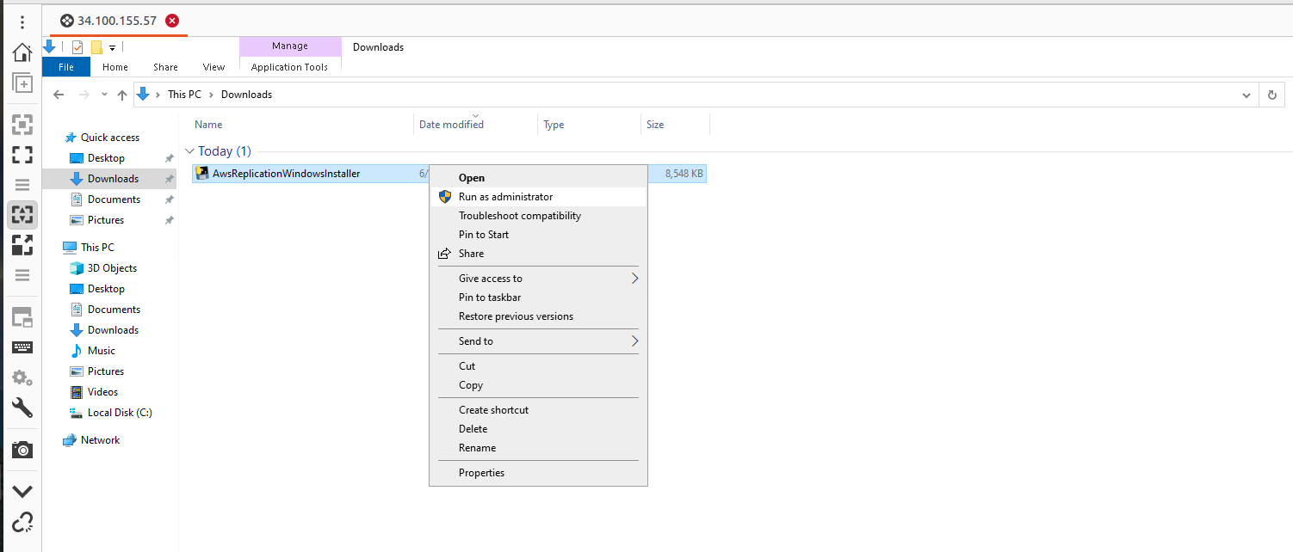This screenshot has height=552, width=1293.
Task: Choose Cut from the context menu
Action: [538, 366]
